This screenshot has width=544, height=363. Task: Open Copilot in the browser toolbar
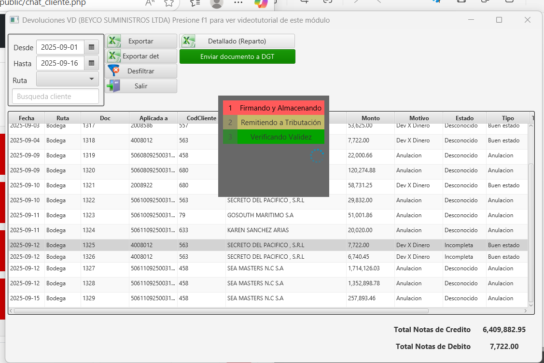click(261, 3)
